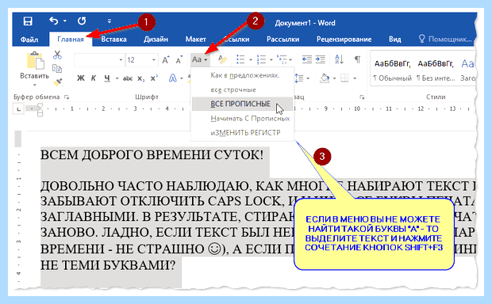Open the paragraph settings dialog launcher
This screenshot has height=304, width=492.
(x=362, y=97)
